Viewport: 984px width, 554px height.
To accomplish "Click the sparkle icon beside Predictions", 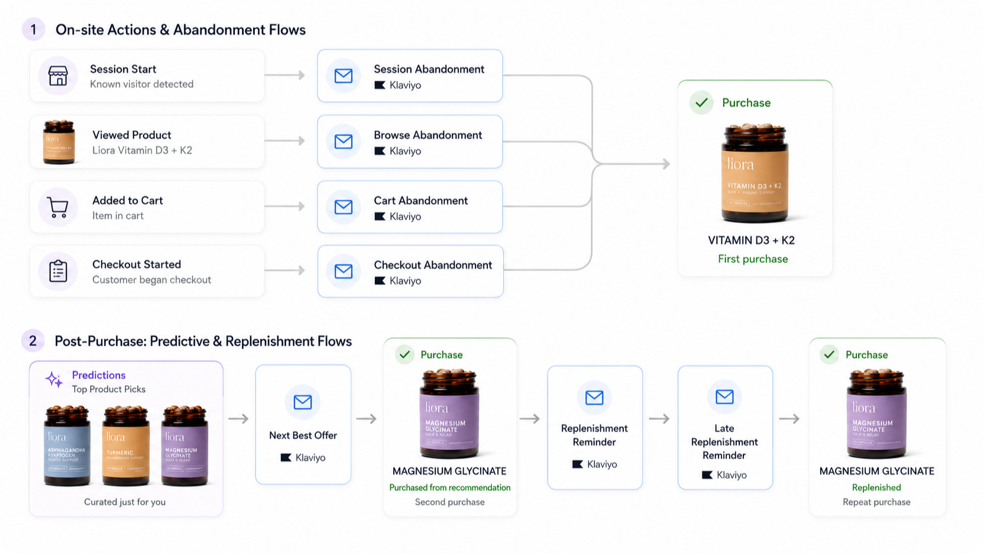I will click(x=54, y=380).
